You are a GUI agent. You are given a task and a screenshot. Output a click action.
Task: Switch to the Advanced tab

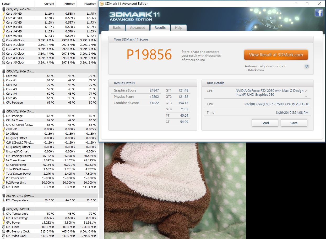[x=138, y=28]
